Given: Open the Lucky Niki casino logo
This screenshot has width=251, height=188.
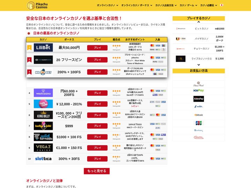Looking at the screenshot, I should pos(43,126).
